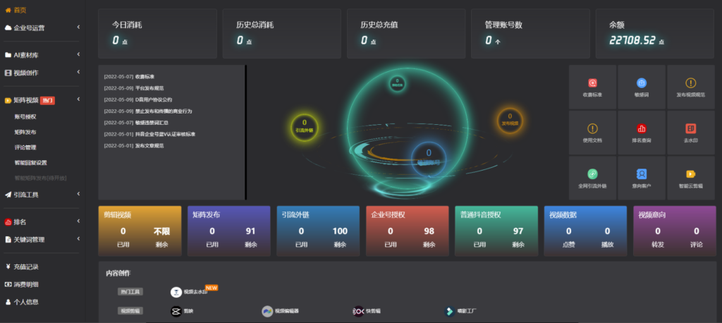Launch the 快剪辑 app icon

359,311
